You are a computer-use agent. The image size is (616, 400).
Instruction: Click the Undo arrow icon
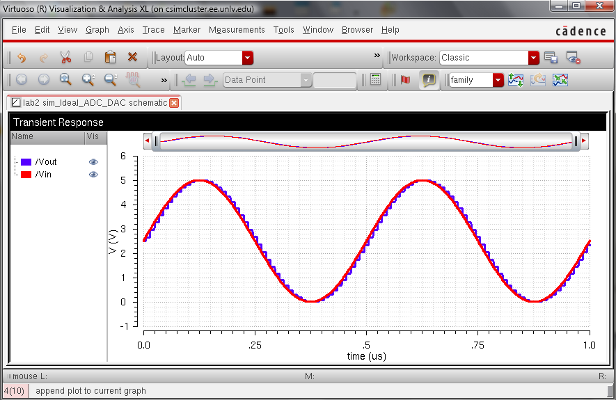pos(22,58)
